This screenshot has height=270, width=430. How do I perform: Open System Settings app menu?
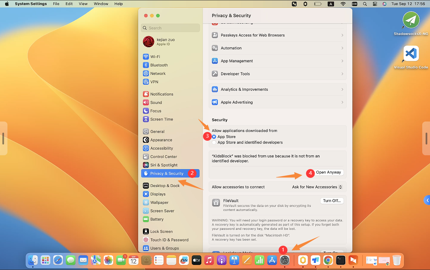click(31, 4)
